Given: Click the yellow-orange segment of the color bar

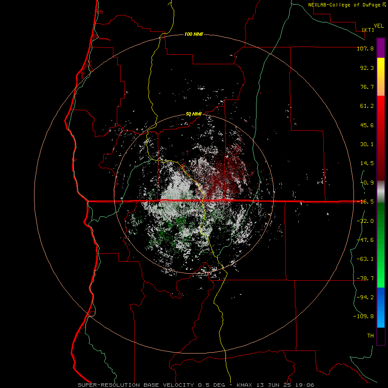Looking at the screenshot, I should click(381, 77).
